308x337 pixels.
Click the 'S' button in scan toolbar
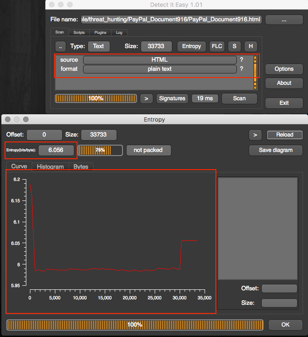coord(235,46)
